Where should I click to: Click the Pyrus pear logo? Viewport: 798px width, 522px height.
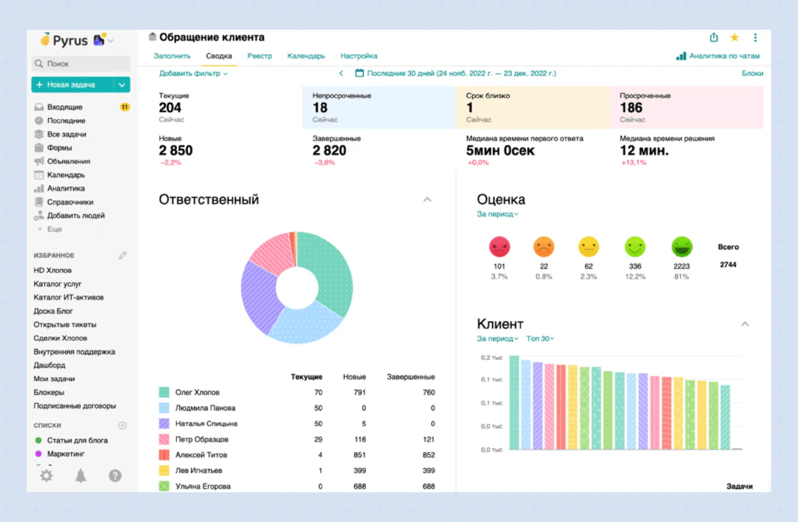coord(45,40)
